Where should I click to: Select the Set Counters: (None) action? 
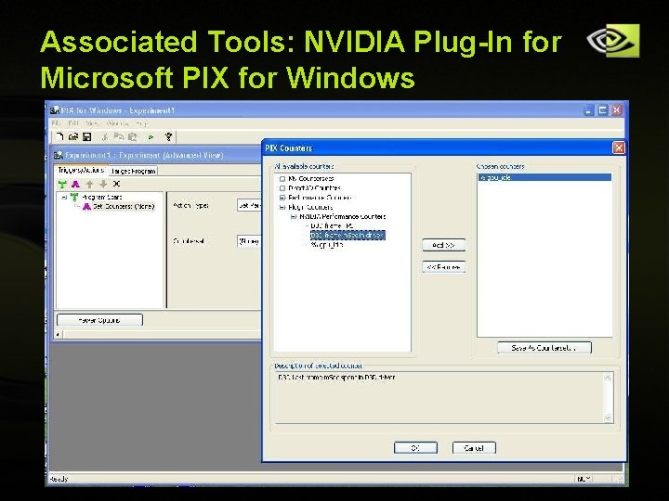coord(124,206)
